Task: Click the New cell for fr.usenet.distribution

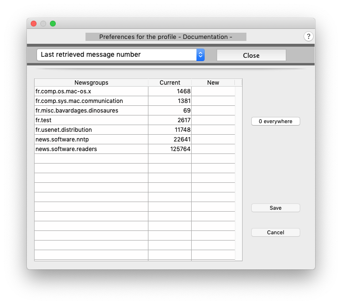Action: (x=213, y=130)
